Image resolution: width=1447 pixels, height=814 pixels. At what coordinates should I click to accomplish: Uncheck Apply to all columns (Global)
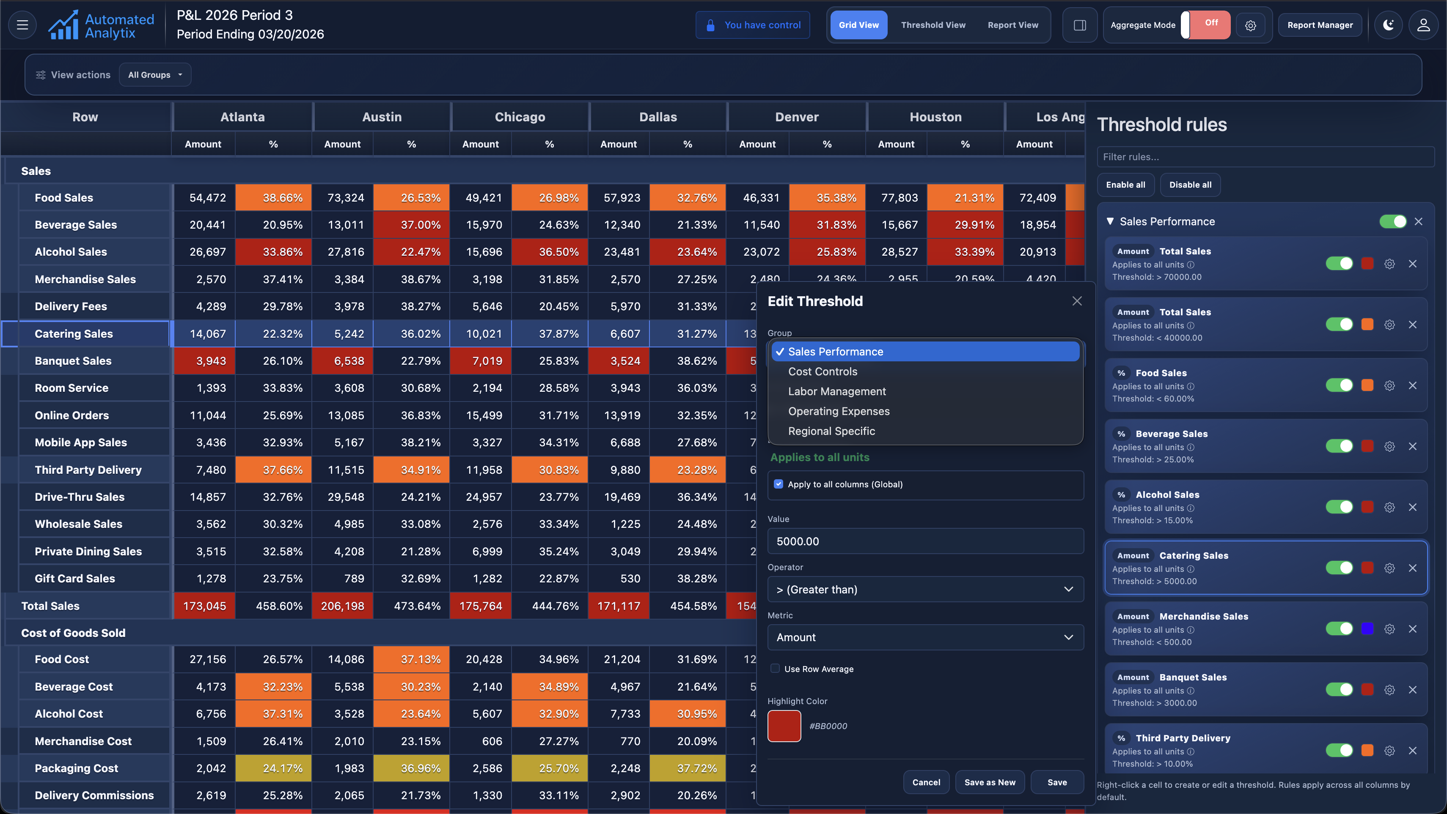click(778, 484)
